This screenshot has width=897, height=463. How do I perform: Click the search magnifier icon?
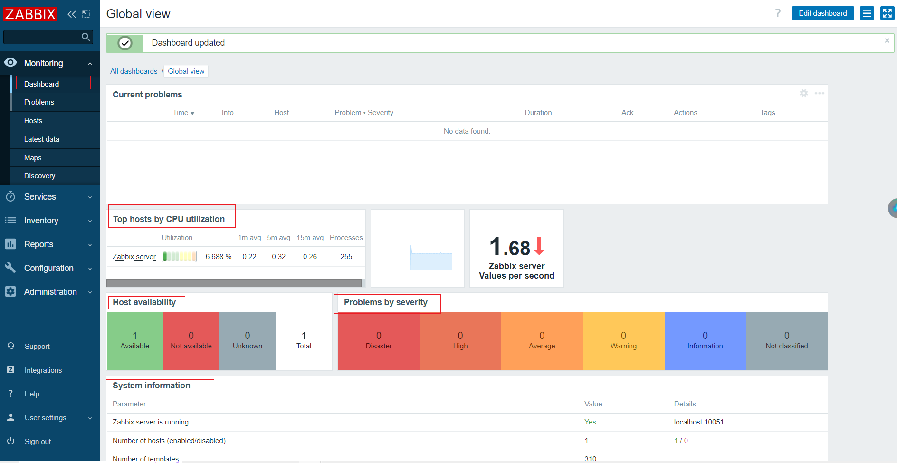click(86, 37)
